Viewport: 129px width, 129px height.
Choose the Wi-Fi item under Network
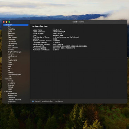pos(10,89)
